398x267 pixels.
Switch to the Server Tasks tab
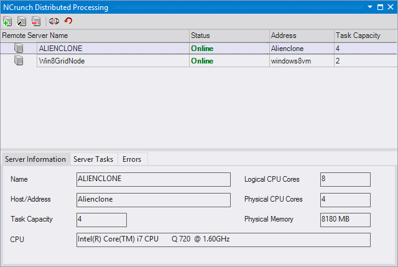[93, 159]
